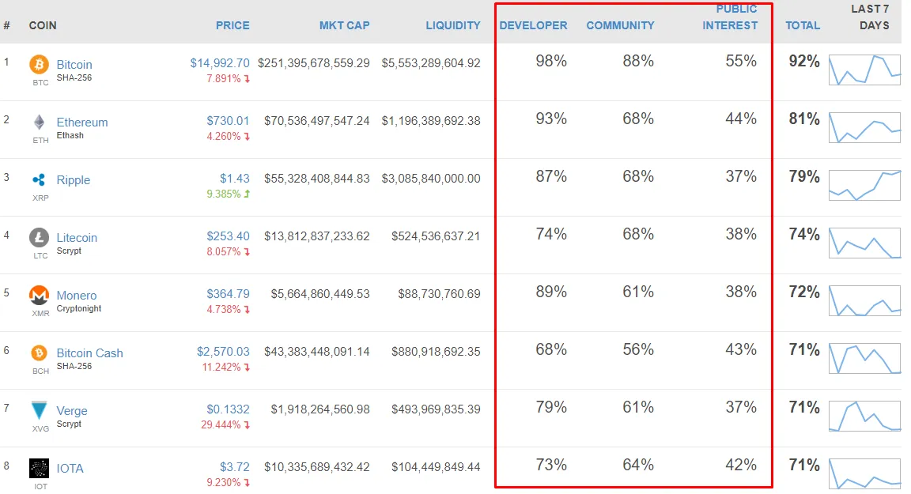This screenshot has width=911, height=494.
Task: Click Ethereum price $730.01
Action: click(228, 121)
